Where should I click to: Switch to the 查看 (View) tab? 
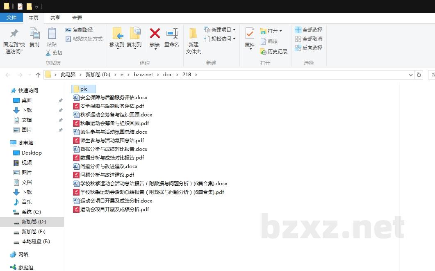(x=77, y=18)
